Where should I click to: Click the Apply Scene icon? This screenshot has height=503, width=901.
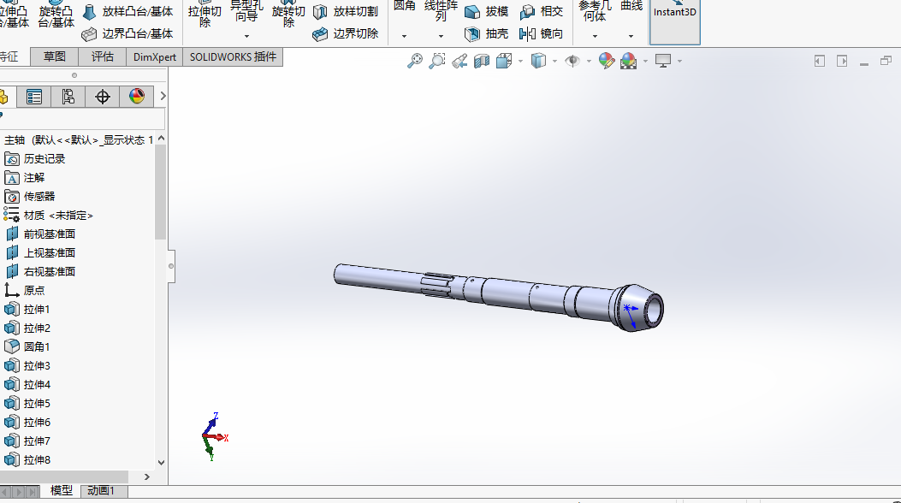pyautogui.click(x=629, y=61)
